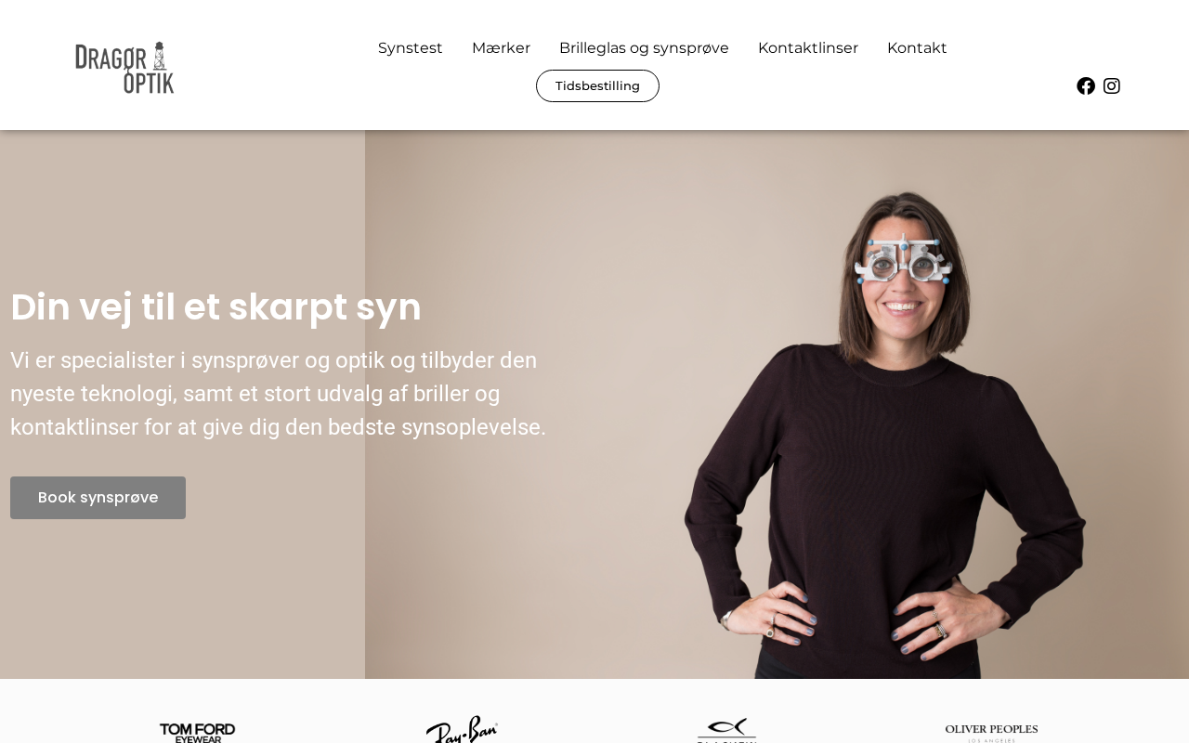Image resolution: width=1189 pixels, height=743 pixels.
Task: Open the Synstest menu item
Action: (x=411, y=48)
